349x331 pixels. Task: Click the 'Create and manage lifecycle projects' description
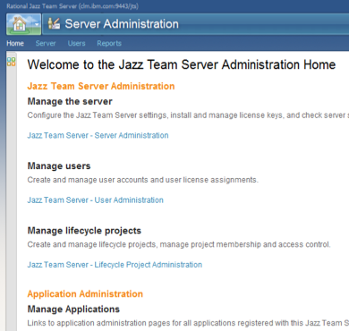[x=179, y=244]
